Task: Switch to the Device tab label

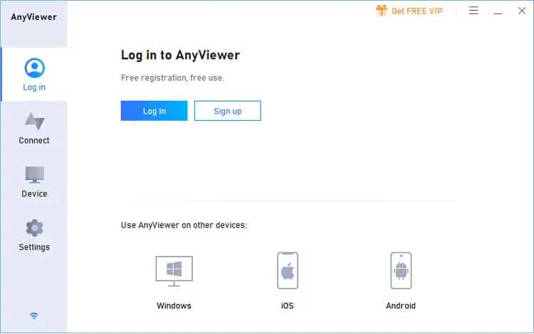Action: [x=34, y=194]
